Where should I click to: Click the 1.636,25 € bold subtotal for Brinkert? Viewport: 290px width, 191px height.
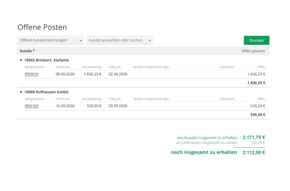(256, 83)
